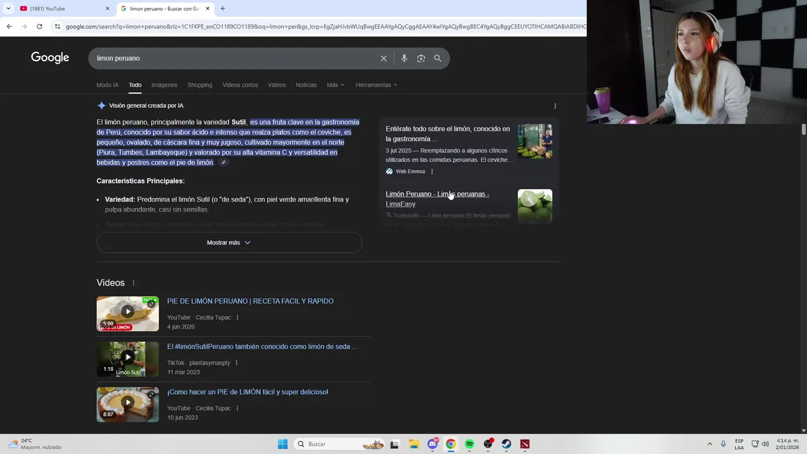Image resolution: width=807 pixels, height=454 pixels.
Task: Open File Explorer from the taskbar
Action: tap(414, 444)
